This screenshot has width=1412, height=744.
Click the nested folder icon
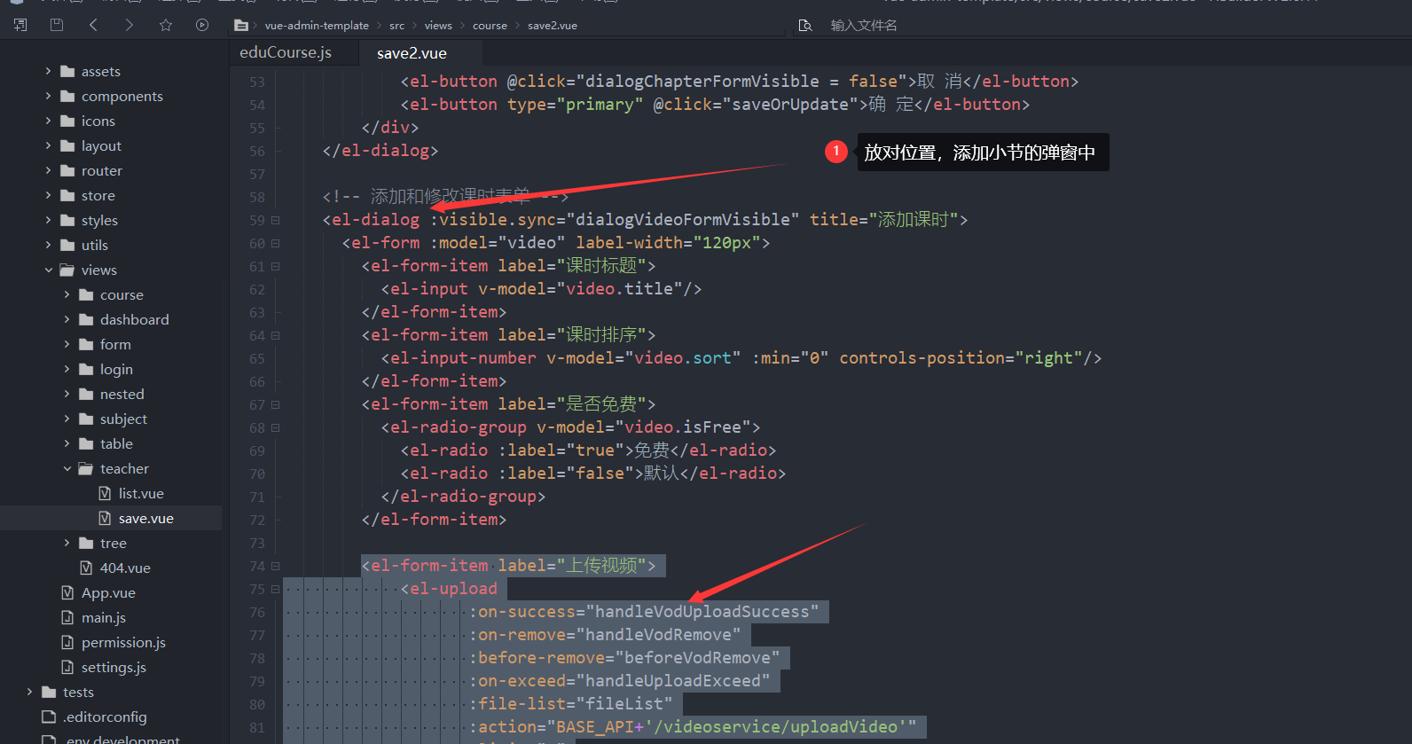[x=86, y=394]
